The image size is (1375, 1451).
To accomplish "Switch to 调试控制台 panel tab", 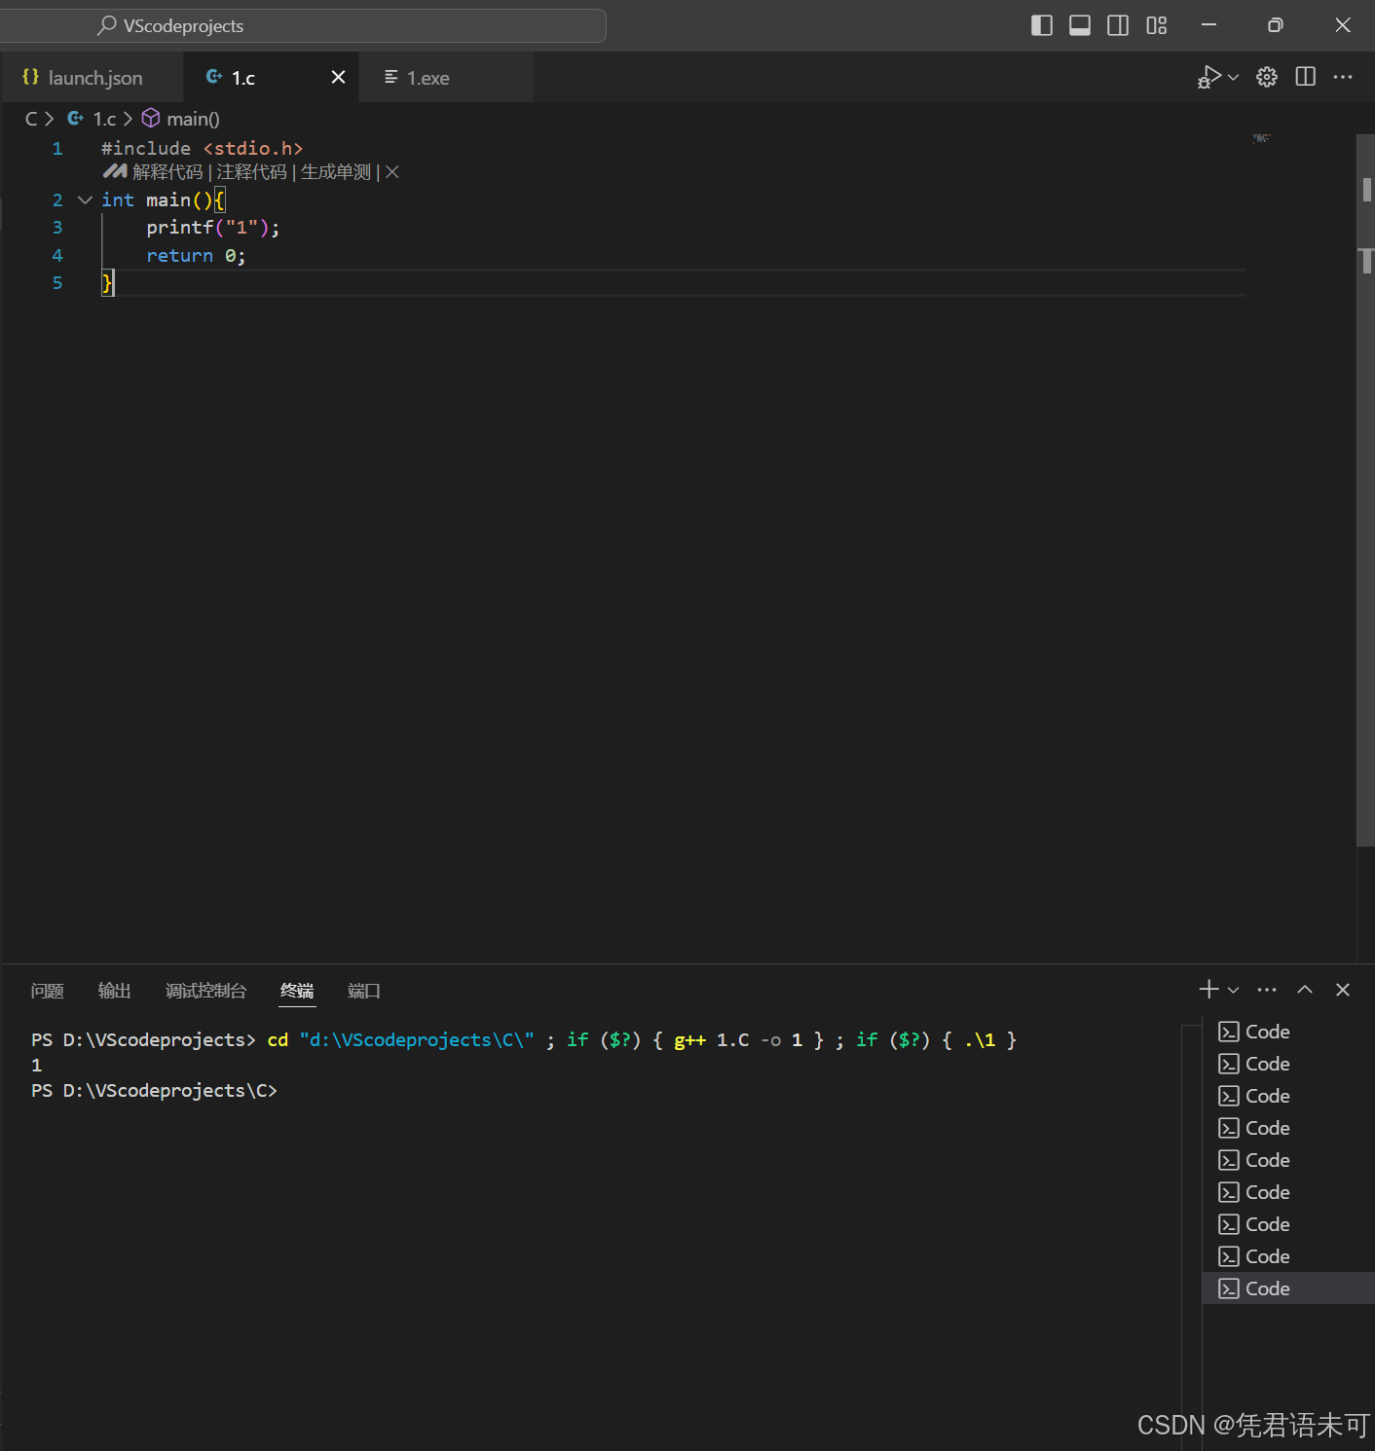I will click(205, 991).
